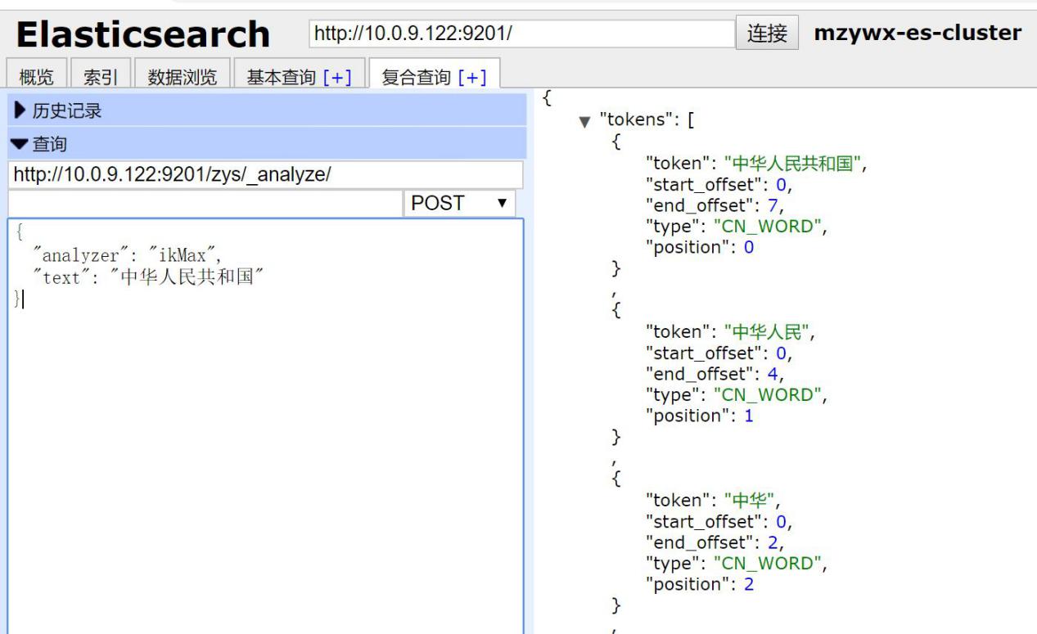Screen dimensions: 1037x634
Task: Click the Elasticsearch title heading
Action: coord(144,34)
